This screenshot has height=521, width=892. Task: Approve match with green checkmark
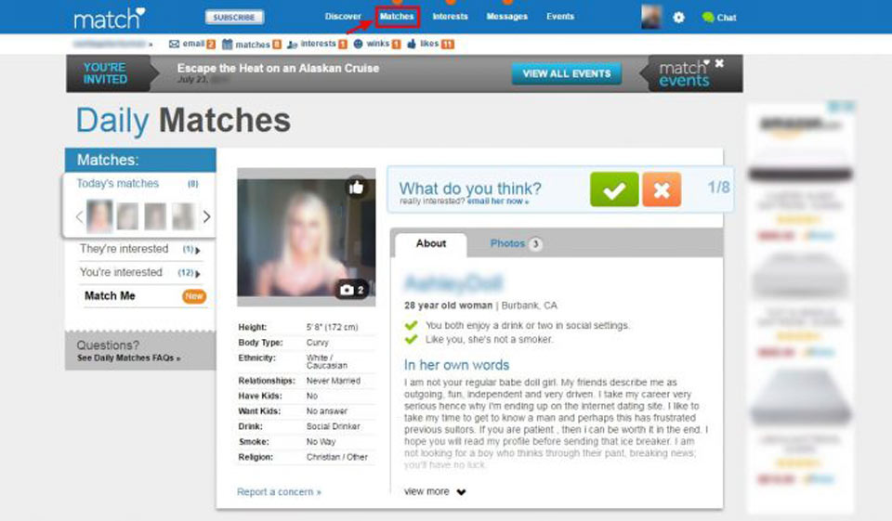[x=614, y=189]
